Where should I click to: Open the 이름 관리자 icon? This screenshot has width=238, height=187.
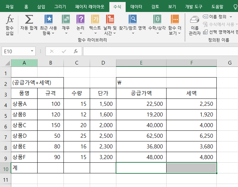[x=194, y=20]
